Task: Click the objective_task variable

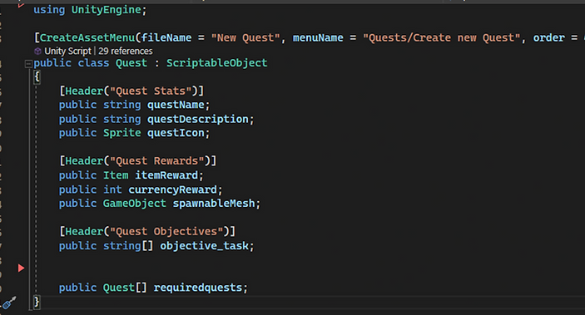Action: (x=204, y=246)
